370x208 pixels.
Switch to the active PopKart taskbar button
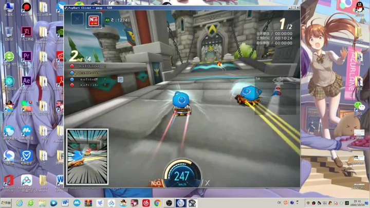(x=192, y=203)
